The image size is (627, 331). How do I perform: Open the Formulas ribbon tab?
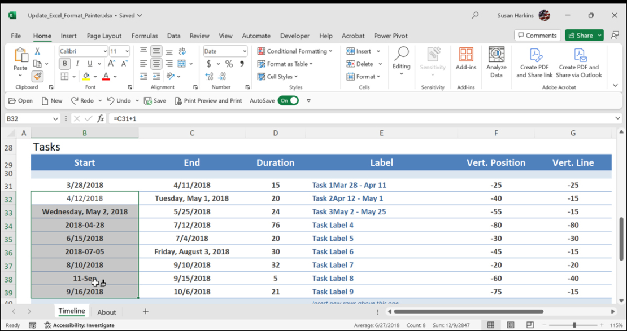[x=145, y=36]
